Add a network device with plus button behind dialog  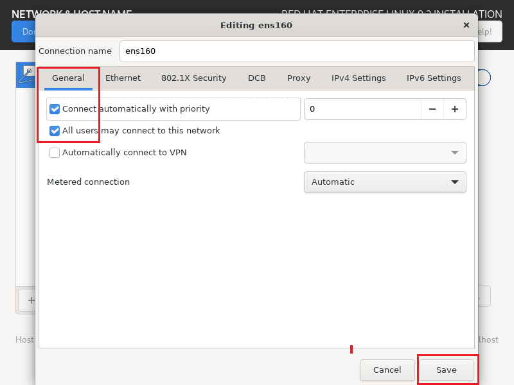pyautogui.click(x=28, y=300)
